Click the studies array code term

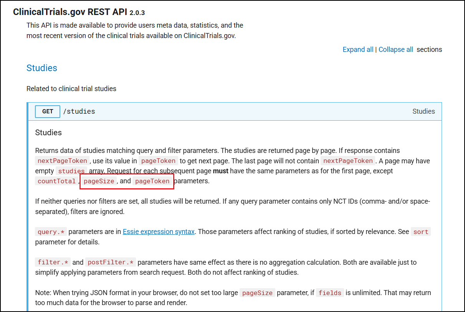tap(71, 171)
